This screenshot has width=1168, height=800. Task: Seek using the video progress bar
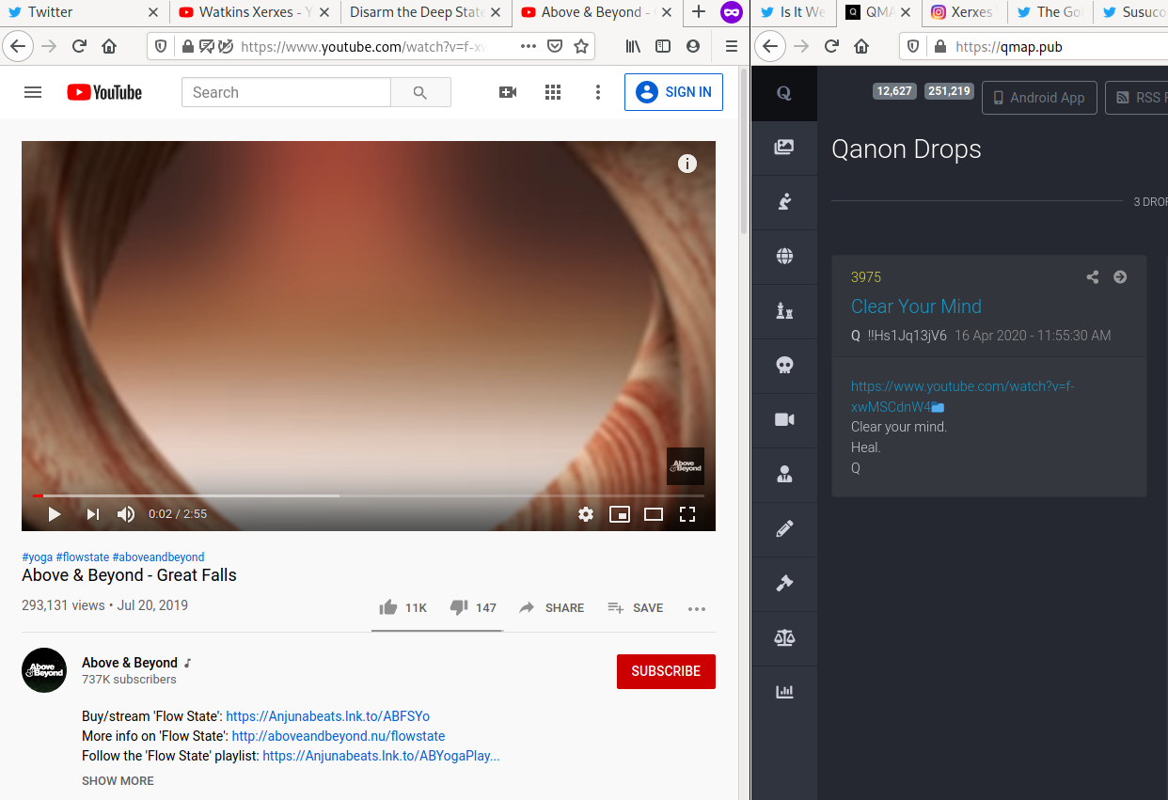[x=369, y=495]
